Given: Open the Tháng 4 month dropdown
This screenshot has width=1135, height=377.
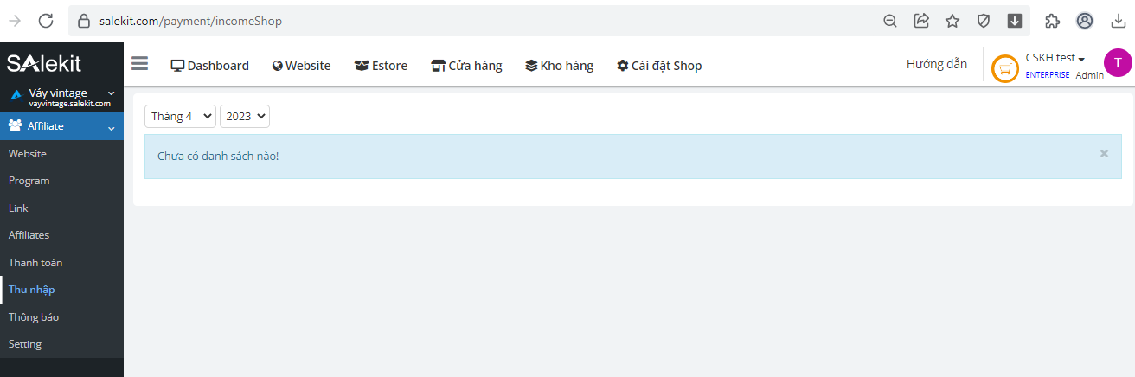Looking at the screenshot, I should coord(180,116).
